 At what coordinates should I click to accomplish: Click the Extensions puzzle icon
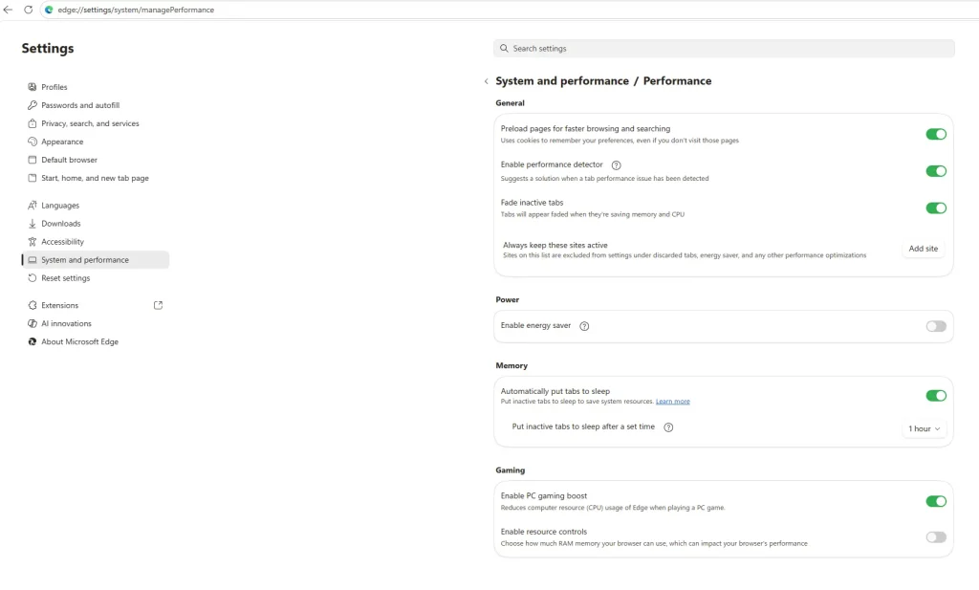[x=33, y=305]
